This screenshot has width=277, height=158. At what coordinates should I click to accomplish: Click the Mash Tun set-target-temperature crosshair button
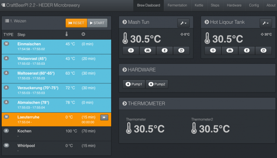(131, 51)
